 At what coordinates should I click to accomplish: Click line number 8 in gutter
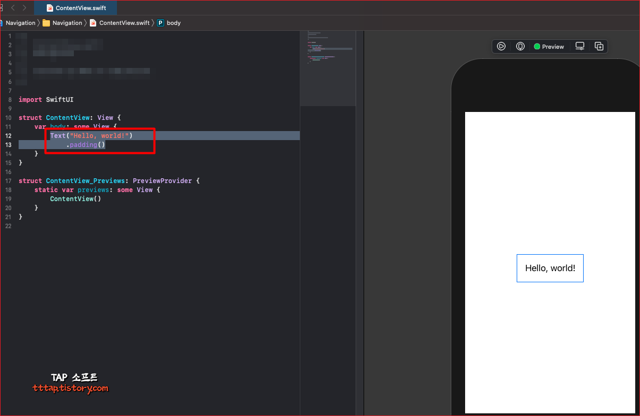[x=10, y=100]
